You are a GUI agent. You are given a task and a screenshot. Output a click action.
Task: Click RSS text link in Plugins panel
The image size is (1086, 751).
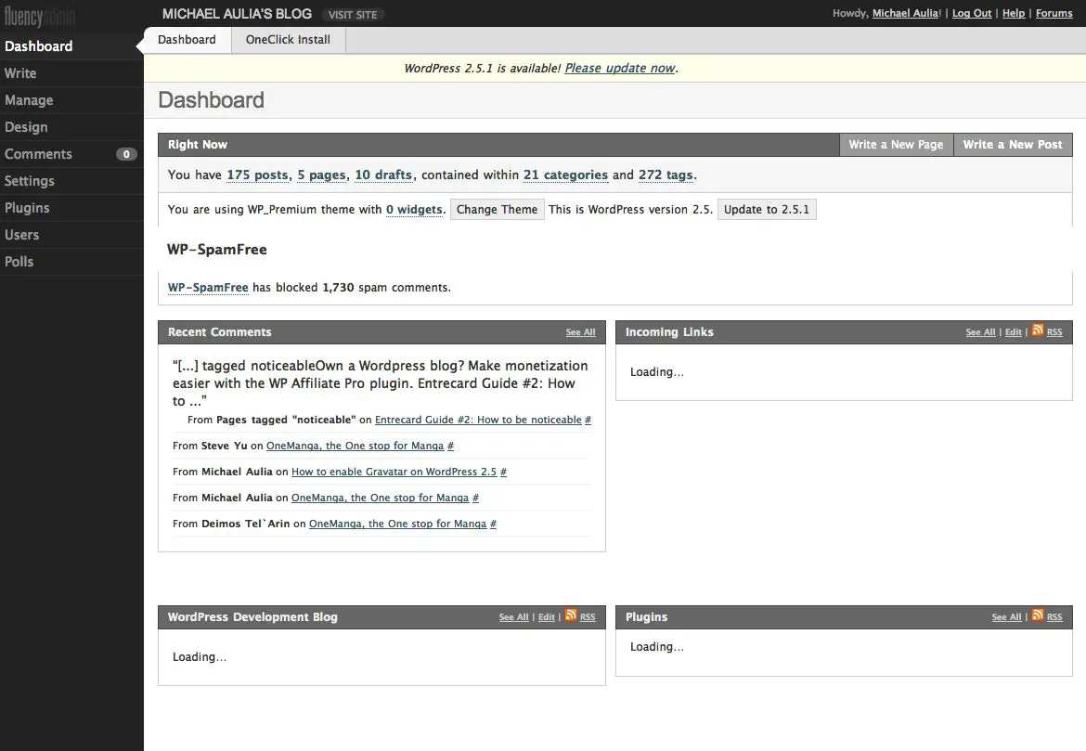[1054, 617]
